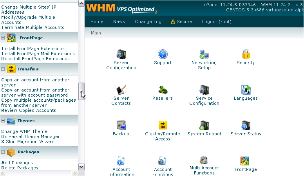Image resolution: width=304 pixels, height=176 pixels.
Task: Click the WHM VPS Optimized logo
Action: point(121,9)
